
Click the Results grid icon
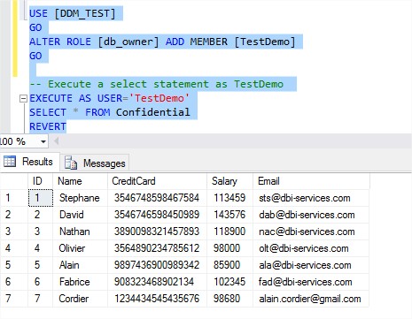[10, 162]
